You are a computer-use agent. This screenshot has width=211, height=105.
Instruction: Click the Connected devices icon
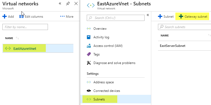89,91
